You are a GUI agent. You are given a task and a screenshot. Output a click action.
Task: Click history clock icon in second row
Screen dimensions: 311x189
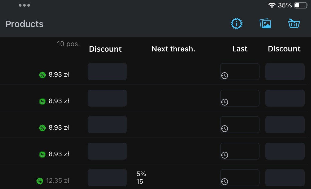pos(224,102)
